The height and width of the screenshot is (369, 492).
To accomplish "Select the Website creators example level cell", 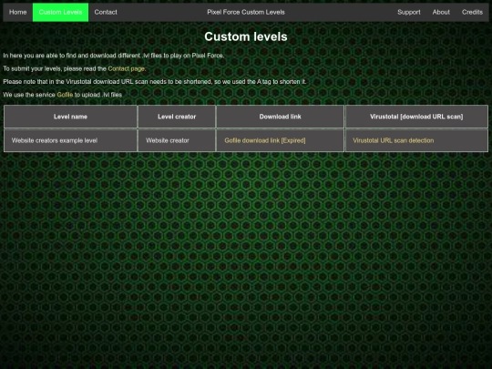I will pyautogui.click(x=70, y=140).
